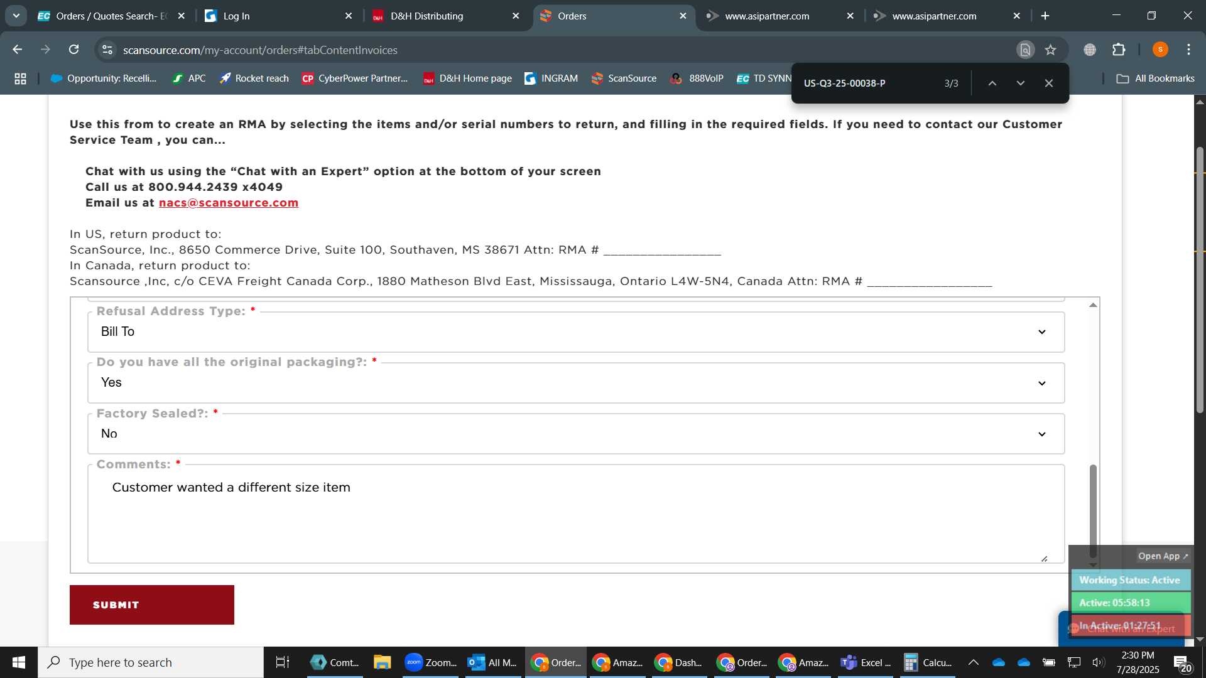1206x678 pixels.
Task: Open the tab search dropdown
Action: point(16,16)
